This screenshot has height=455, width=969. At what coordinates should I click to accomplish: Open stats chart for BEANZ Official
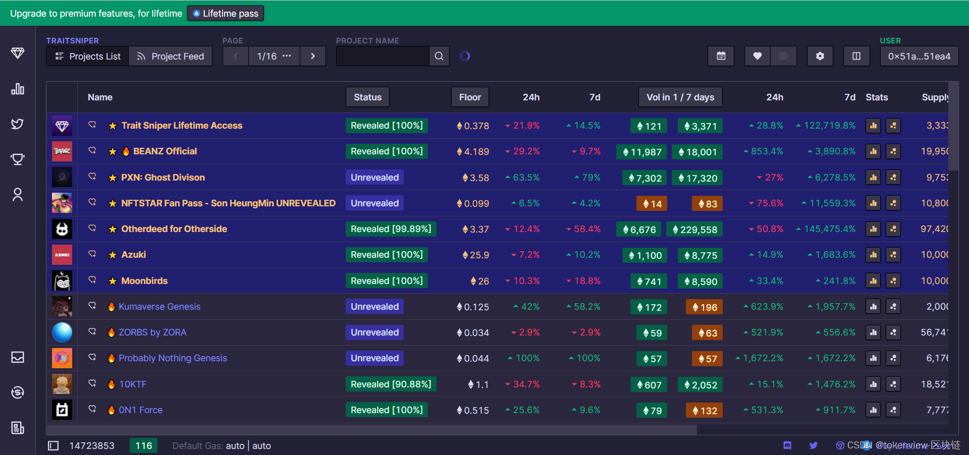pyautogui.click(x=873, y=151)
